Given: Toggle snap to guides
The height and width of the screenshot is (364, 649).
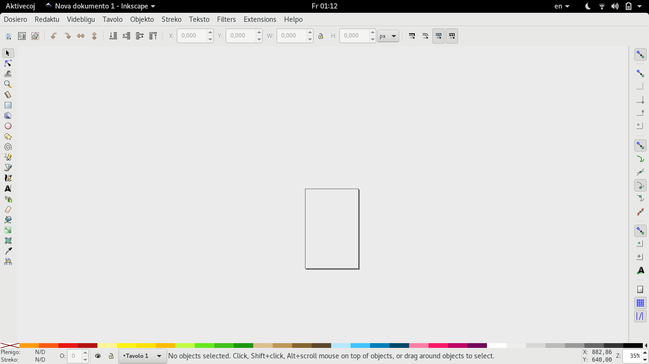Looking at the screenshot, I should tap(640, 316).
